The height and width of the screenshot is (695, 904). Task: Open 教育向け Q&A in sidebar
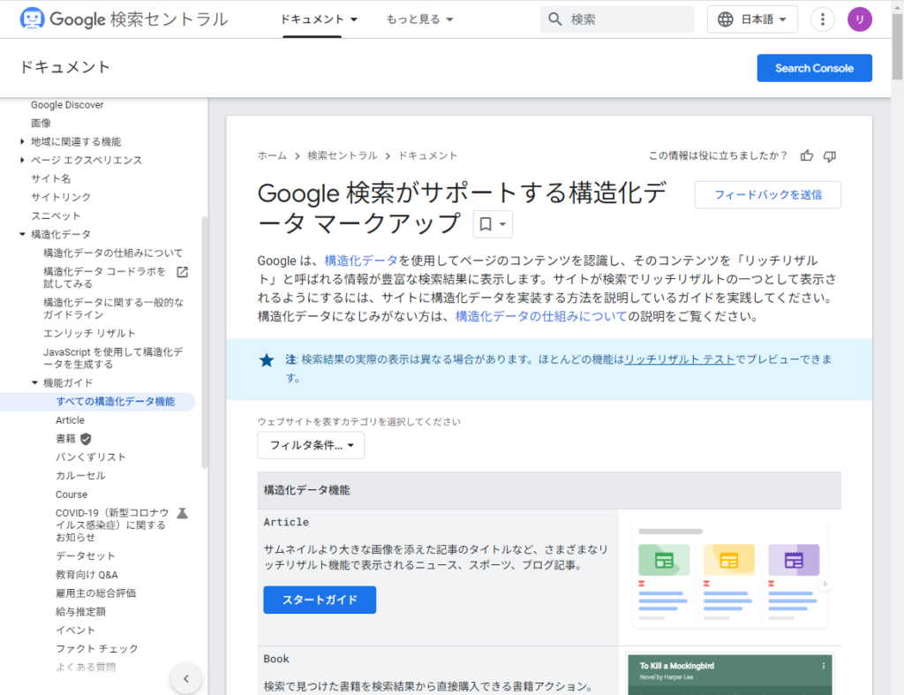click(x=87, y=574)
